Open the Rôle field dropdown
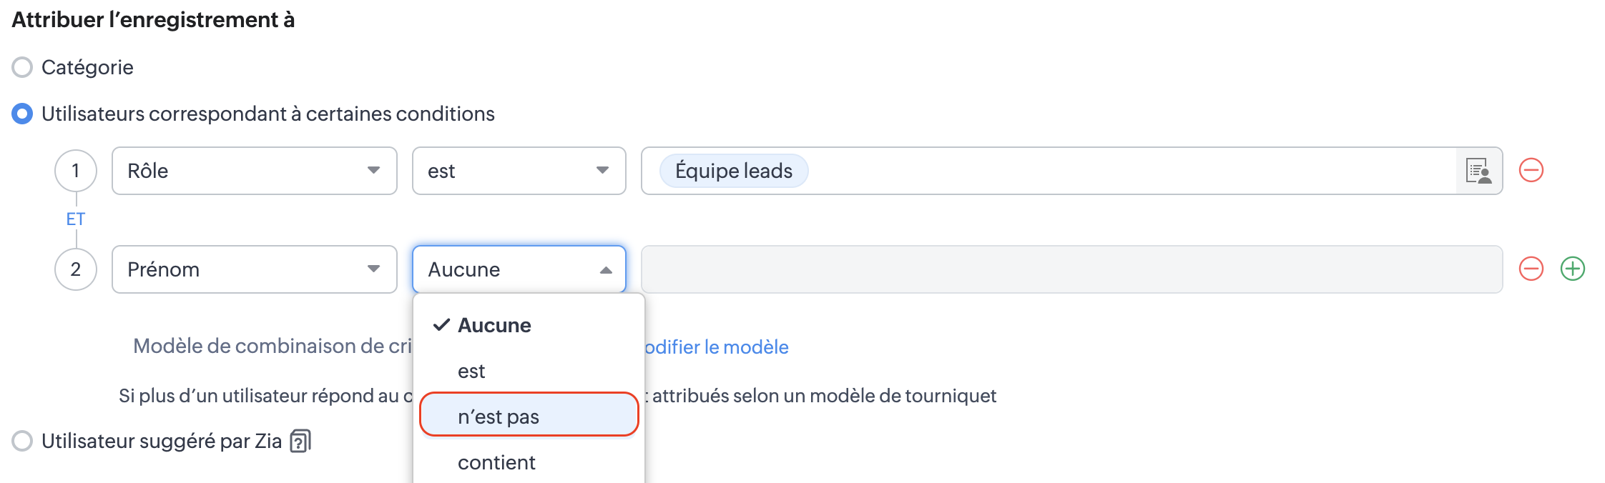The image size is (1605, 483). pyautogui.click(x=254, y=171)
